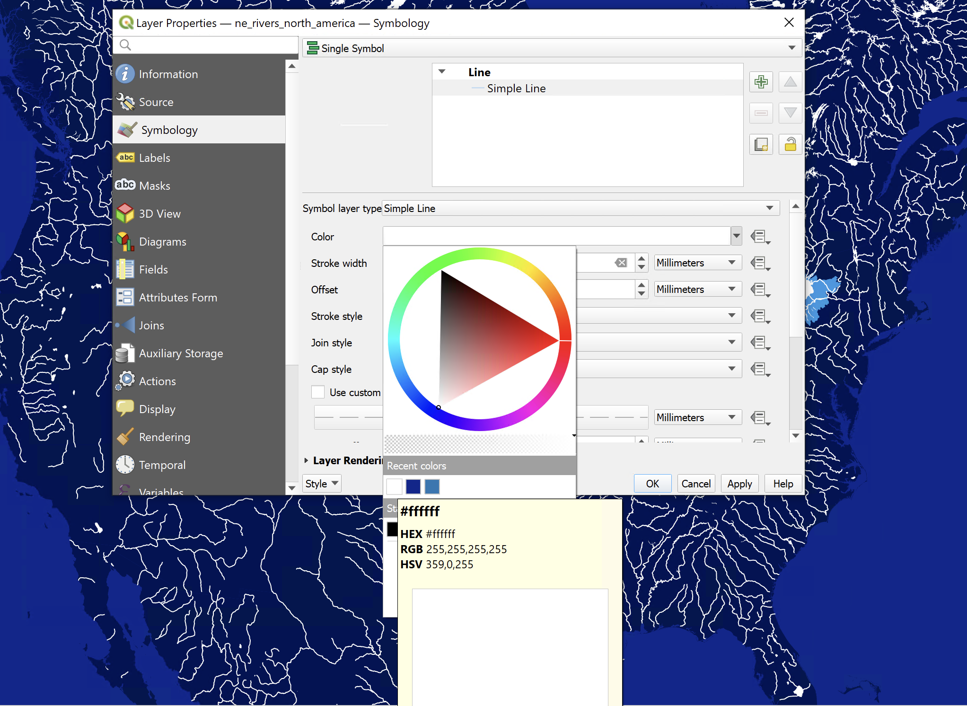967x706 pixels.
Task: Collapse the Line symbol tree node
Action: point(442,72)
